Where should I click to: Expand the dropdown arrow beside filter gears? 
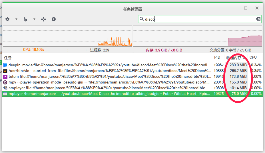pos(34,19)
